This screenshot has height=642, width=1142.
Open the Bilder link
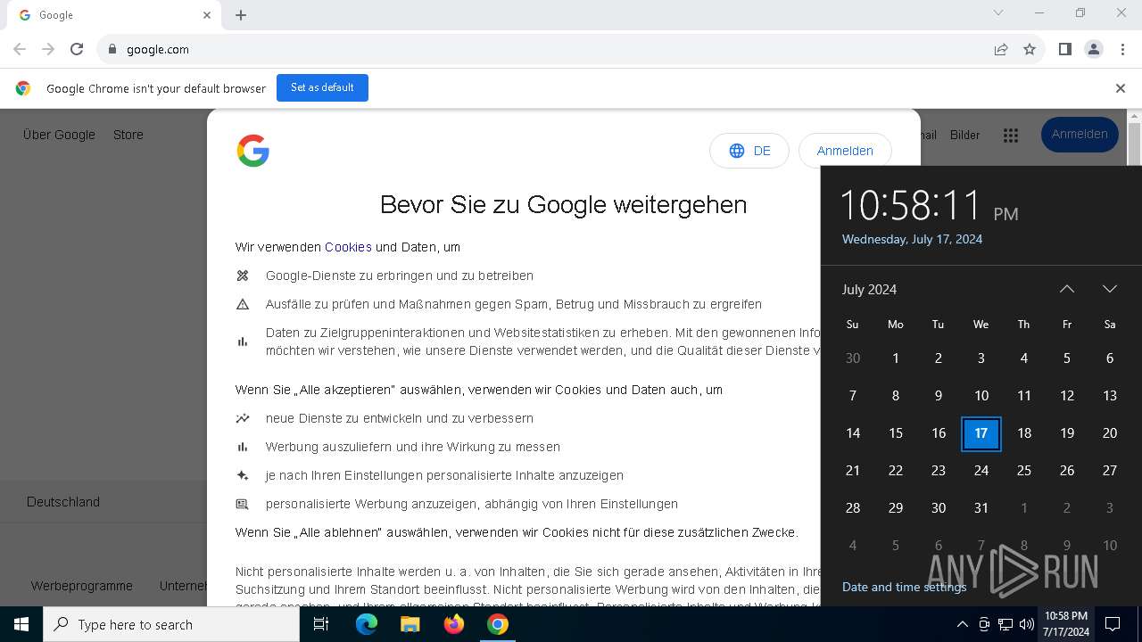tap(964, 135)
